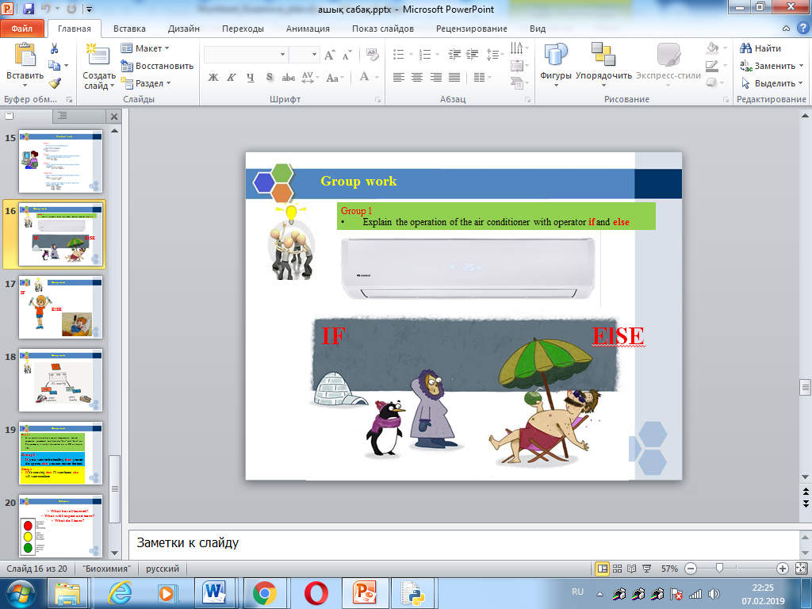Screen dimensions: 812x609
Task: Close the slide thumbnail pane
Action: [x=114, y=116]
